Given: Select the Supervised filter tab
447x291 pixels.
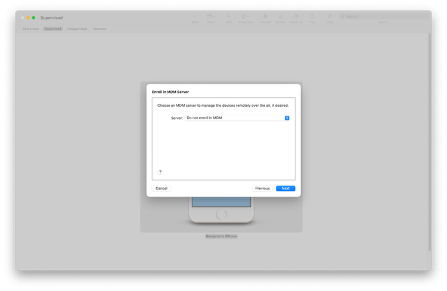Looking at the screenshot, I should pos(52,29).
